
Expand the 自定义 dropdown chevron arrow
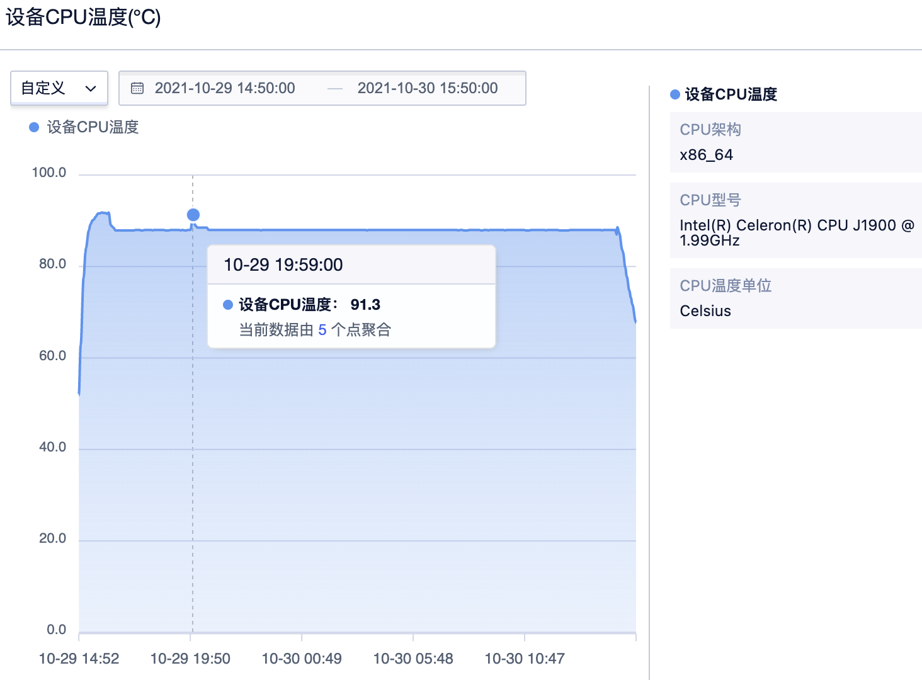point(91,89)
